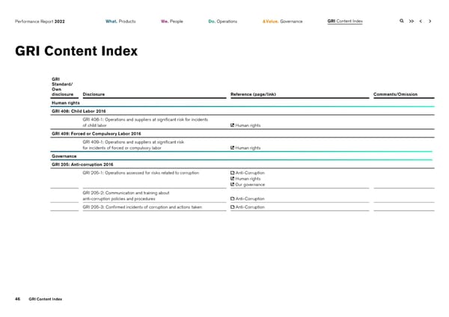
Task: Follow Human rights link under GRI 205-1
Action: click(x=248, y=179)
